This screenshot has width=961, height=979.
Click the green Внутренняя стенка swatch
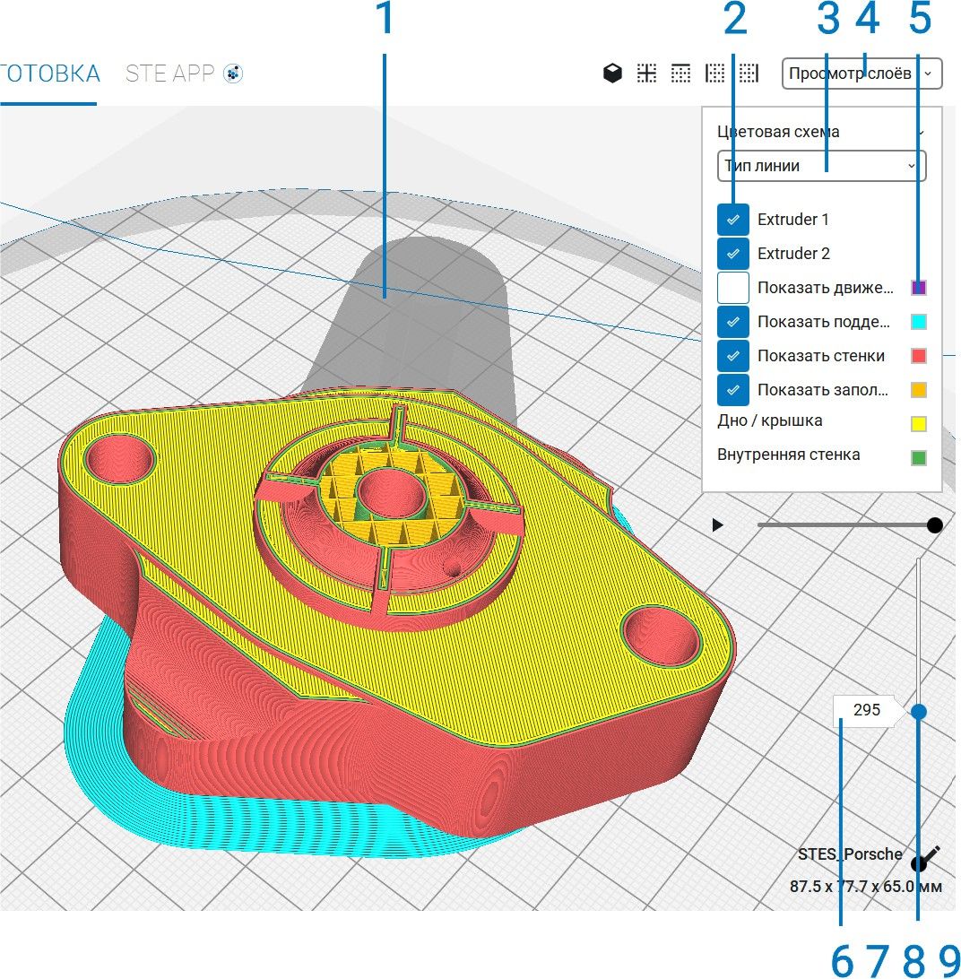pyautogui.click(x=919, y=457)
